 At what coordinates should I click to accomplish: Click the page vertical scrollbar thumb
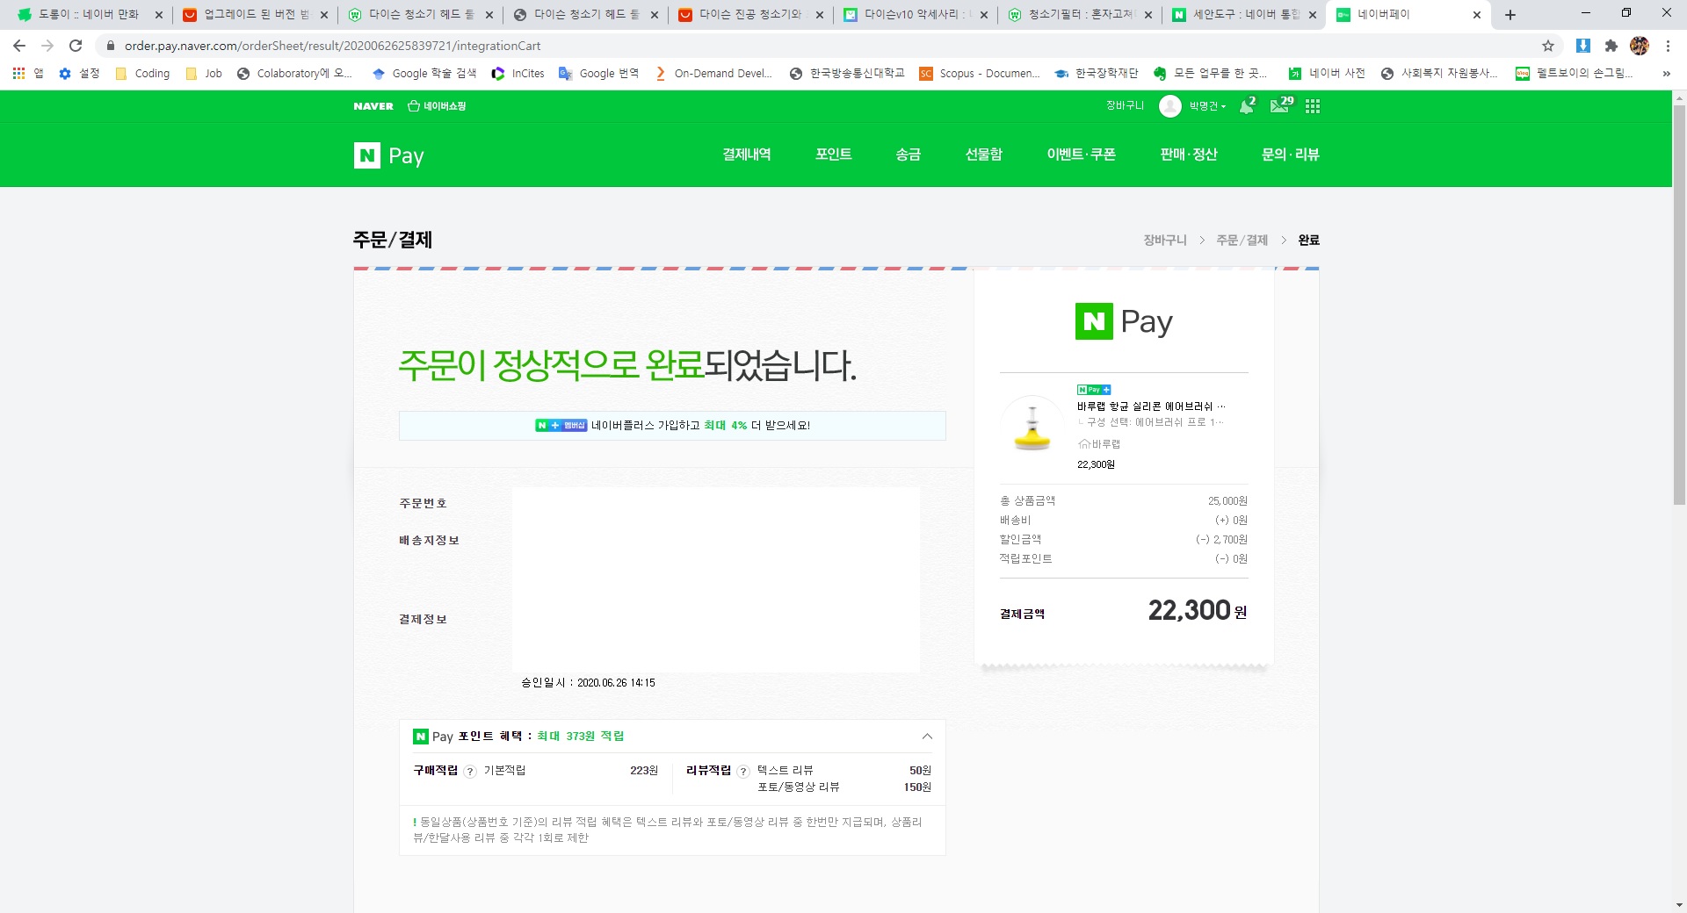pos(1679,304)
